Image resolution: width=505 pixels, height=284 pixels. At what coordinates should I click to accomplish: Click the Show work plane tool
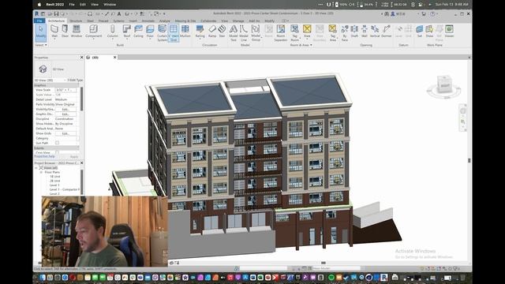tap(429, 32)
